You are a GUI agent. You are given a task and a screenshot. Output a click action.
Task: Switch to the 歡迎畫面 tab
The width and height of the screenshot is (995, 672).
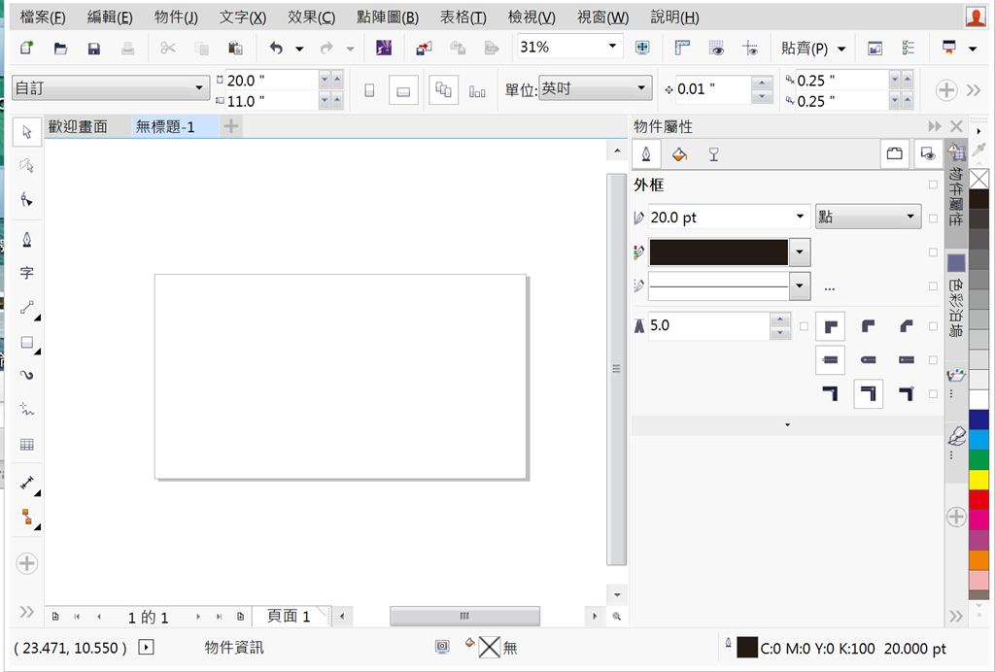78,127
